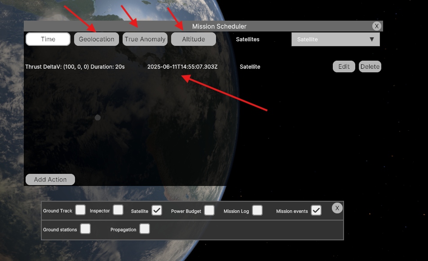Open the True Anomaly tab
428x261 pixels.
click(x=145, y=39)
